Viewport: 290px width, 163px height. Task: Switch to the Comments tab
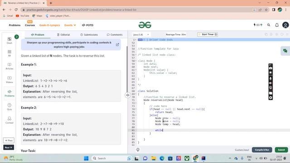(115, 35)
